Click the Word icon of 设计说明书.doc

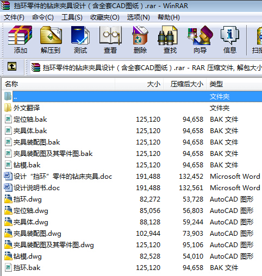8,187
